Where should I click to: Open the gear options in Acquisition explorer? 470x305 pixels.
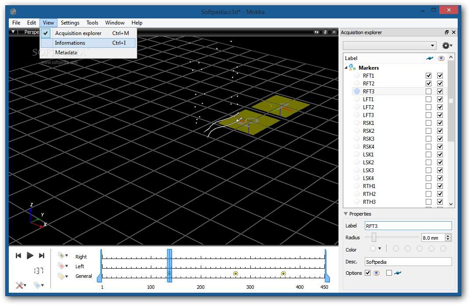pyautogui.click(x=446, y=46)
